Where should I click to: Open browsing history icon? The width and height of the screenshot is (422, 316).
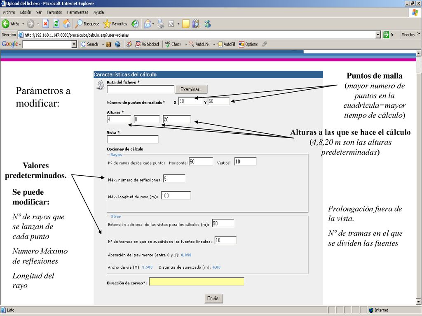(135, 24)
